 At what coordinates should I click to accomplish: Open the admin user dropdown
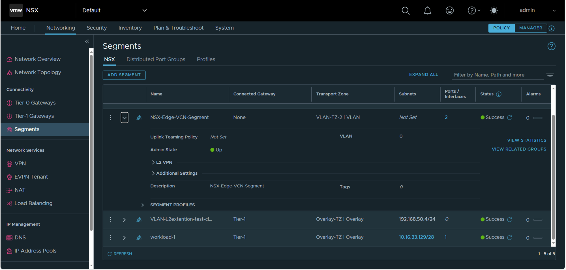(x=537, y=10)
